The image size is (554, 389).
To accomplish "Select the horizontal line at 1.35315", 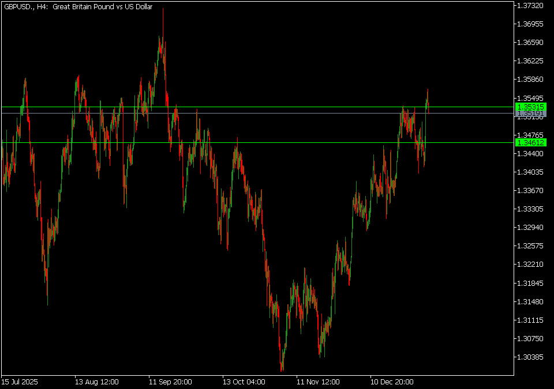I will (260, 107).
